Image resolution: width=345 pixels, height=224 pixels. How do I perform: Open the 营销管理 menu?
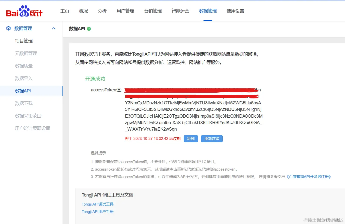pyautogui.click(x=153, y=11)
